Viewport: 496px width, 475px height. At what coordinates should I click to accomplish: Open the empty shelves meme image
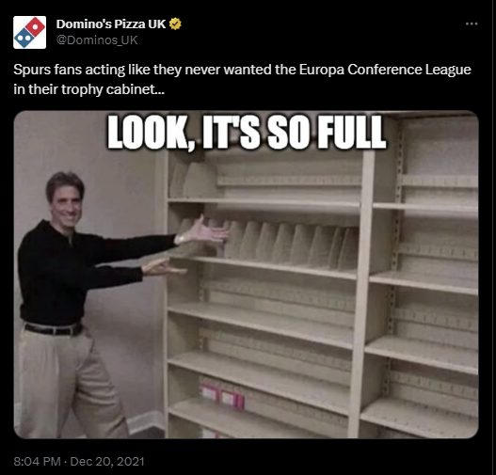coord(246,275)
